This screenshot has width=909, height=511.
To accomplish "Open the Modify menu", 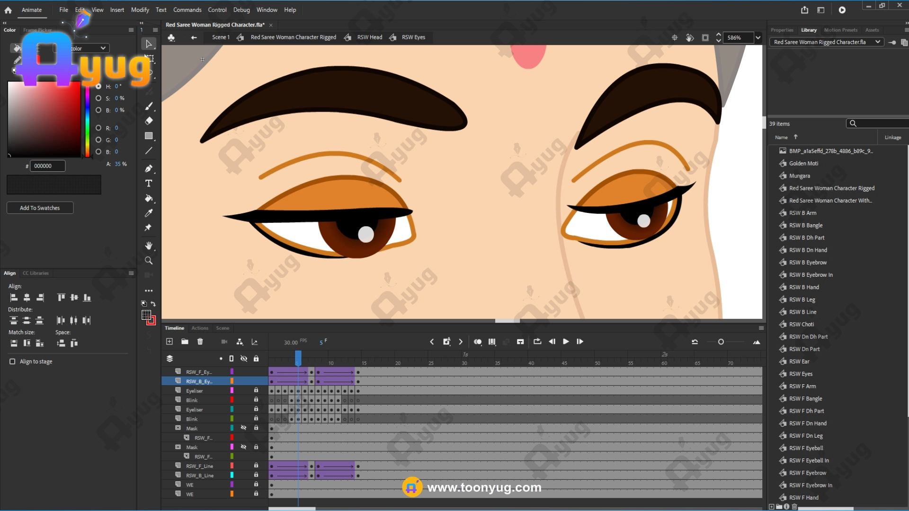I will point(140,9).
